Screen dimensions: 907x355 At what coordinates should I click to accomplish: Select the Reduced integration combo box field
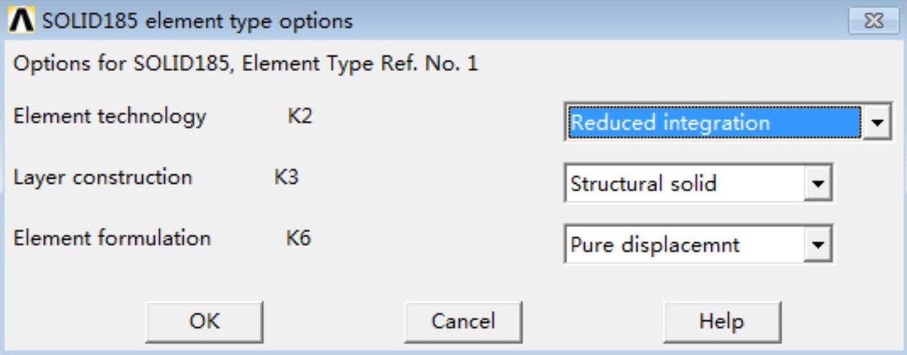713,122
